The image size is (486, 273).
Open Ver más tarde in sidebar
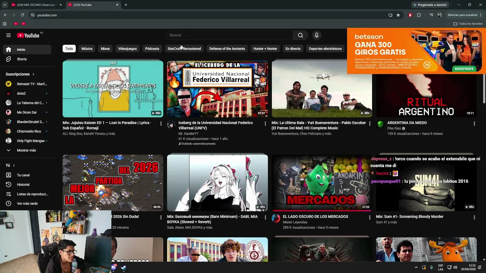click(x=27, y=204)
